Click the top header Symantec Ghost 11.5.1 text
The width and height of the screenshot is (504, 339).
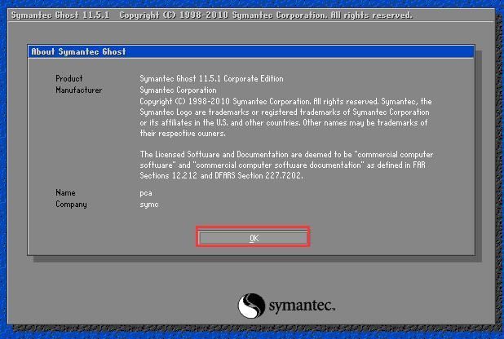[57, 15]
